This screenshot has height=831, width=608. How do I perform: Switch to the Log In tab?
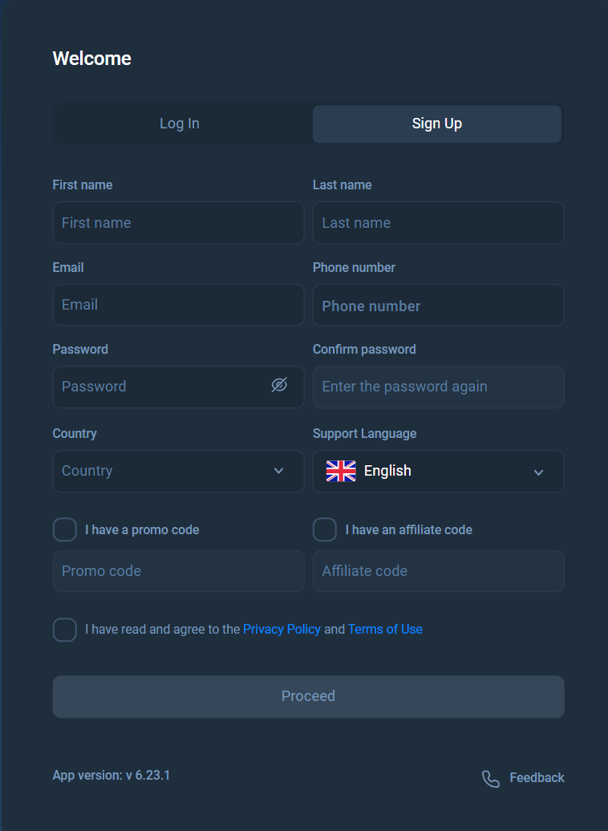tap(180, 124)
